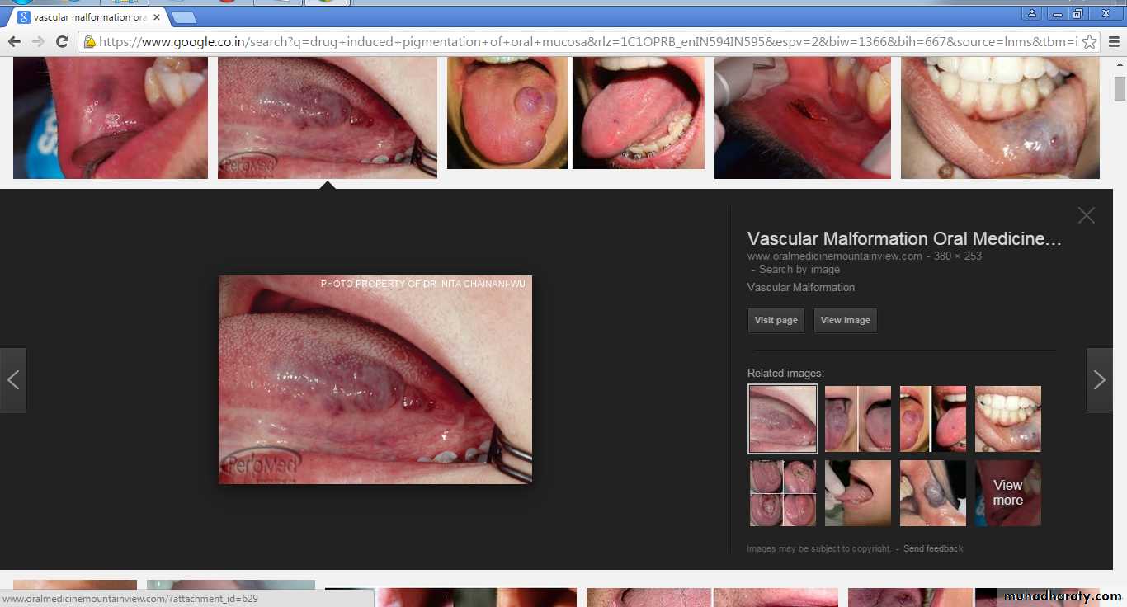Click the Send feedback link
The width and height of the screenshot is (1127, 607).
pos(932,548)
